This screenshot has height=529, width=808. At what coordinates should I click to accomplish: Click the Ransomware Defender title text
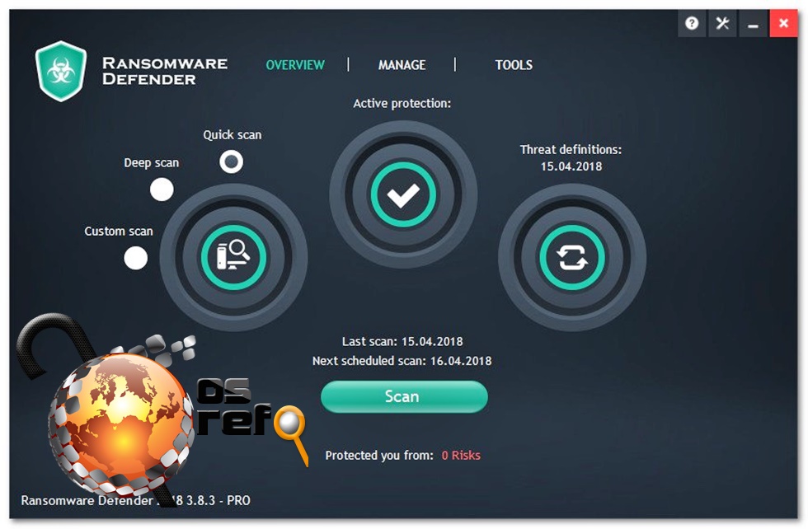165,71
